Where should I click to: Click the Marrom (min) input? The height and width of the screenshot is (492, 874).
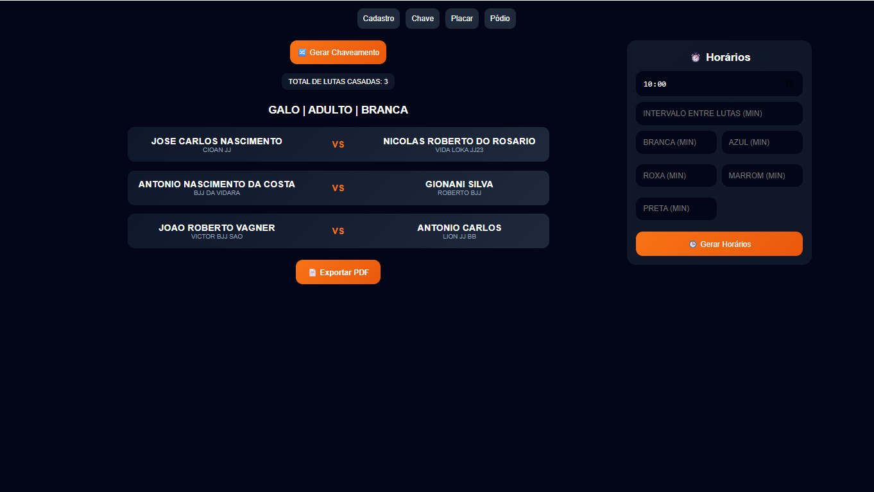click(x=762, y=176)
